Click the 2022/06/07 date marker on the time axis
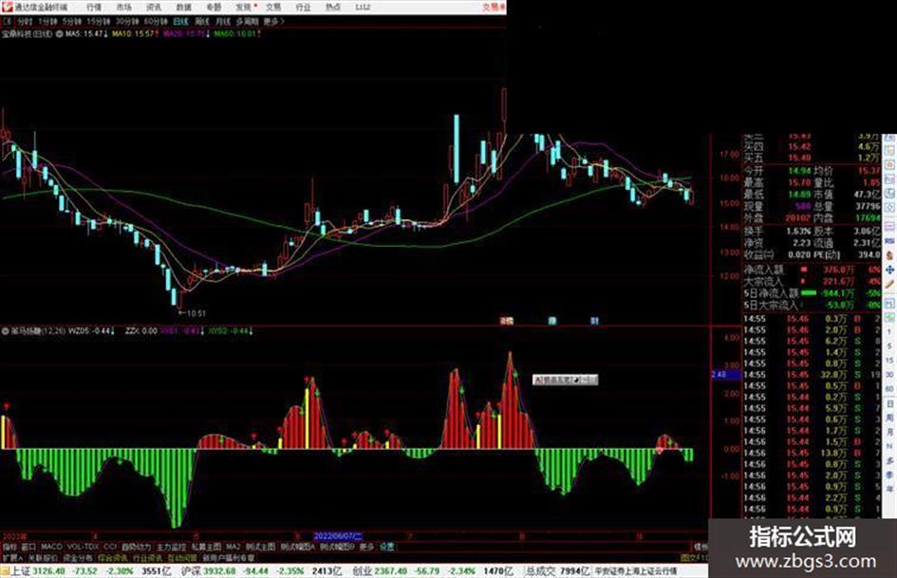The width and height of the screenshot is (897, 578). 338,536
